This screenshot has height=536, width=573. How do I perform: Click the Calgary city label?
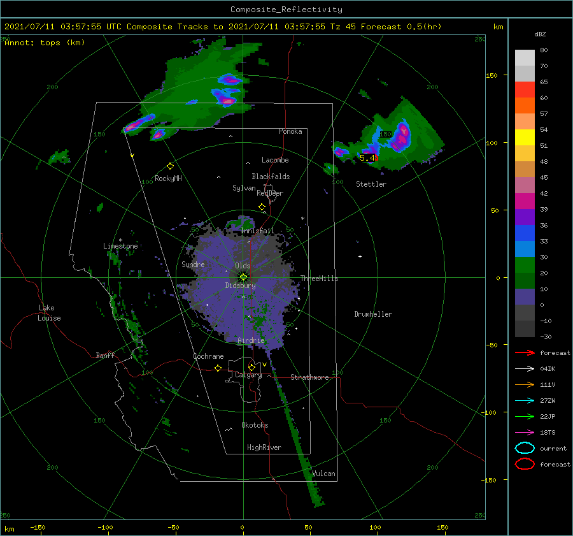click(x=248, y=375)
